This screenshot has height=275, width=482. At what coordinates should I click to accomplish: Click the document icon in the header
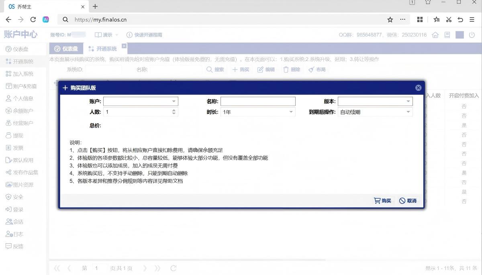coord(447,35)
